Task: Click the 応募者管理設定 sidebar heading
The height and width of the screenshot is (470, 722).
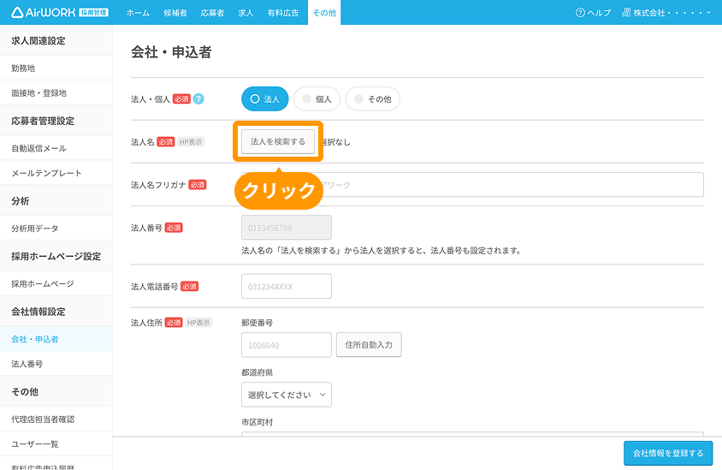Action: pyautogui.click(x=43, y=121)
